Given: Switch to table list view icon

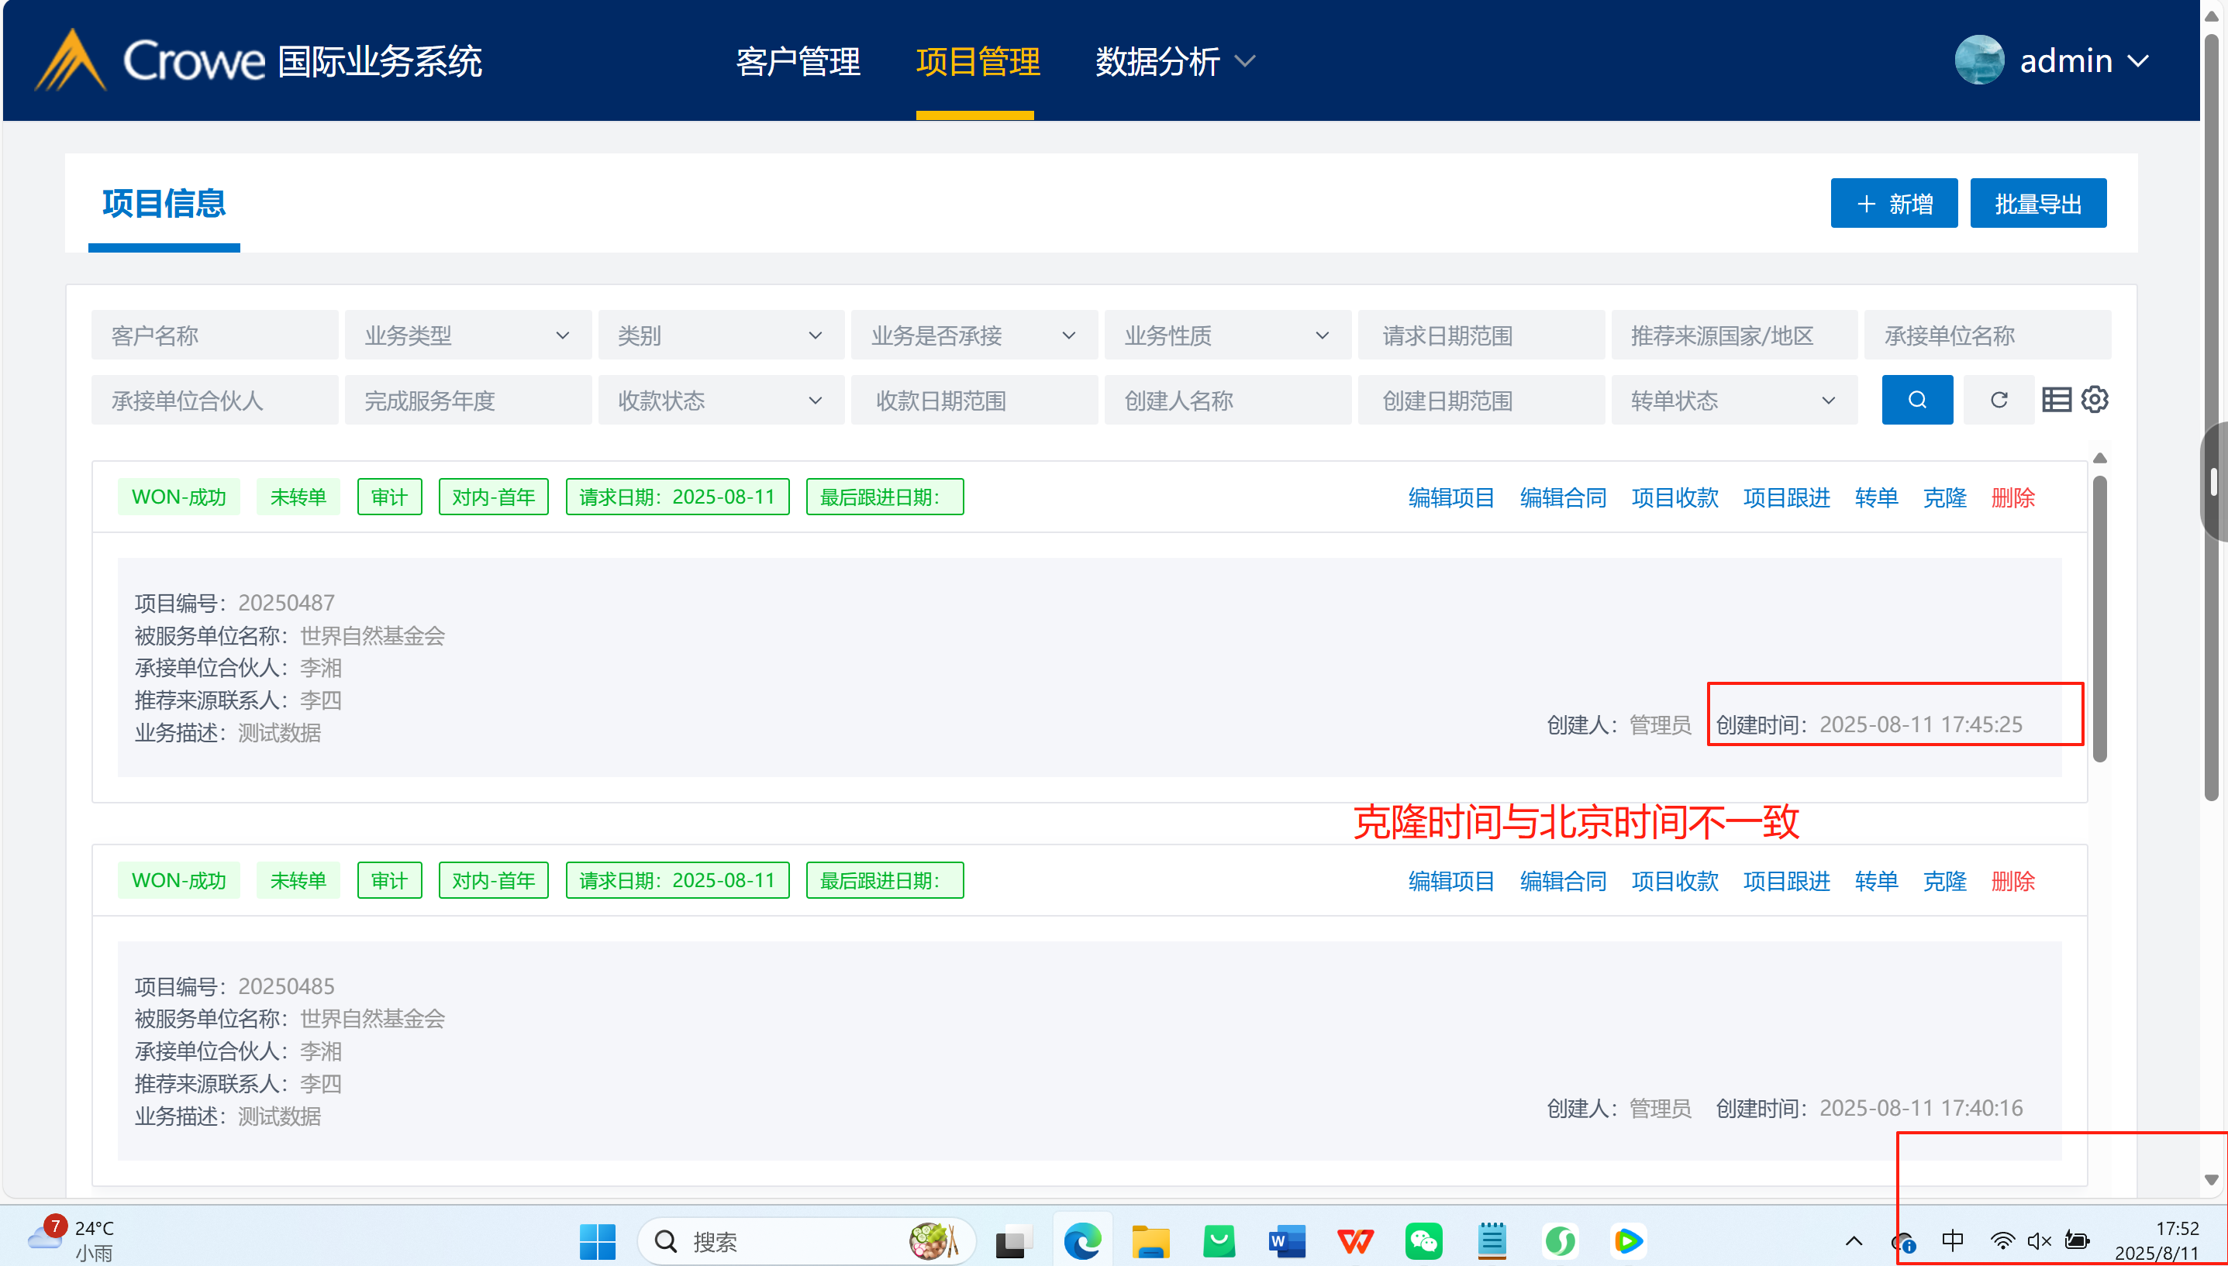Looking at the screenshot, I should tap(2056, 400).
